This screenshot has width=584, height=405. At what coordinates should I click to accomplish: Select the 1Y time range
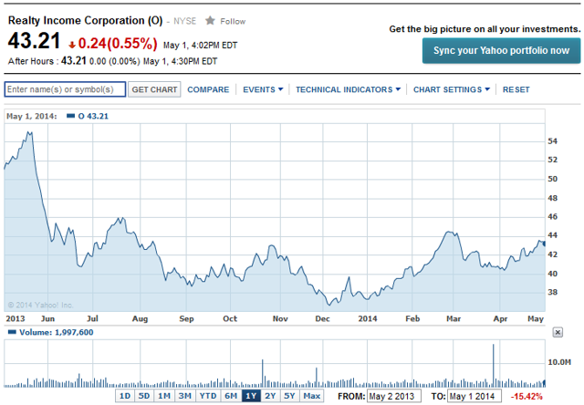click(x=251, y=396)
